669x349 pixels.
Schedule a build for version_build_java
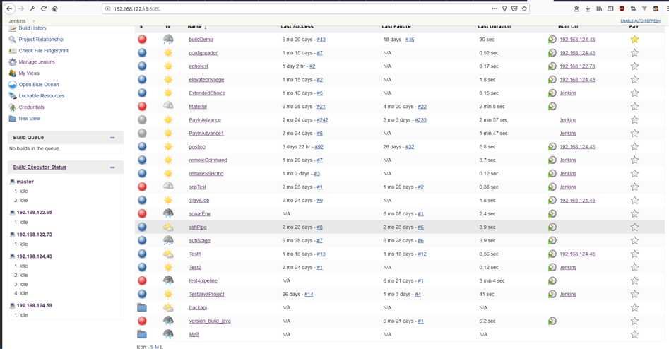coord(552,321)
